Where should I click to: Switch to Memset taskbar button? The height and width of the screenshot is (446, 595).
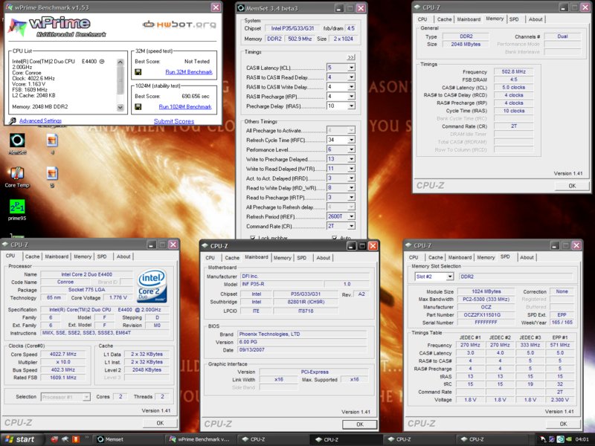[127, 439]
